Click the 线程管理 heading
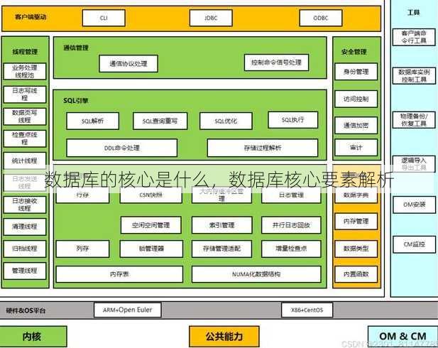 coord(25,52)
